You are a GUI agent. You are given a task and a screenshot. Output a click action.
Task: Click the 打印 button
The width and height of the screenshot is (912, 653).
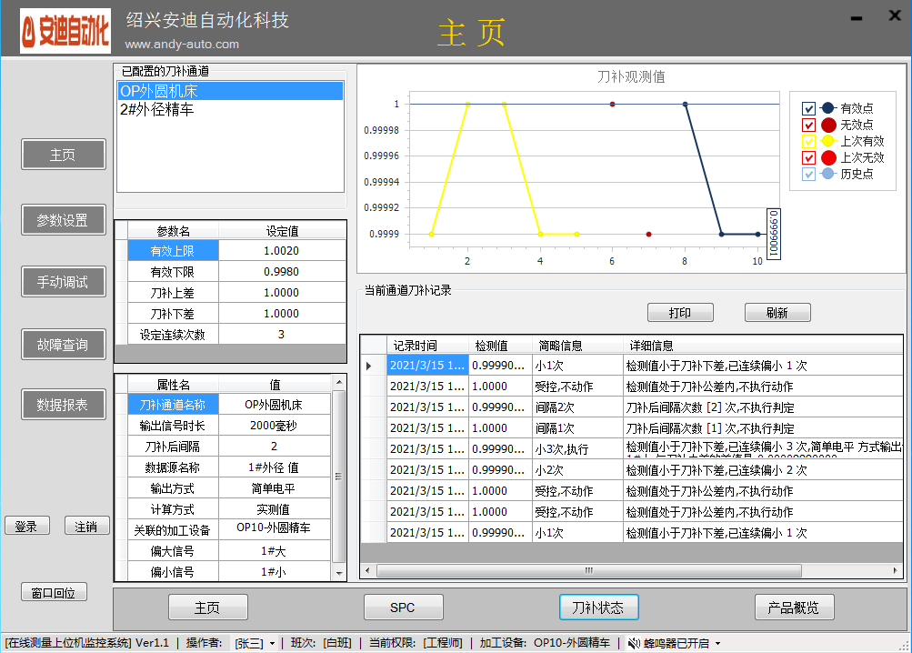pyautogui.click(x=680, y=313)
